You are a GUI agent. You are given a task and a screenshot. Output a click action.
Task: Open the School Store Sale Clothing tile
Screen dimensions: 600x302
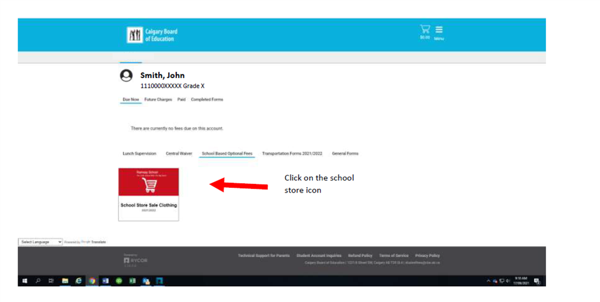[x=148, y=194]
